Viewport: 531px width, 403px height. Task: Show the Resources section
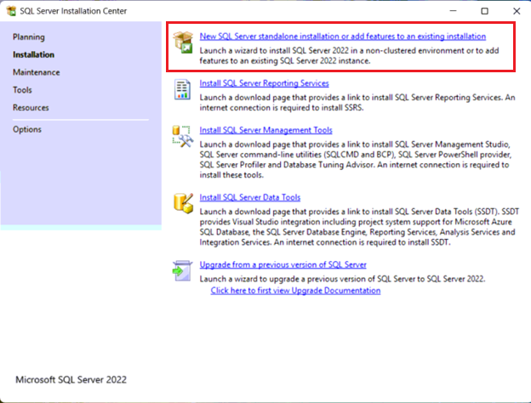(31, 107)
